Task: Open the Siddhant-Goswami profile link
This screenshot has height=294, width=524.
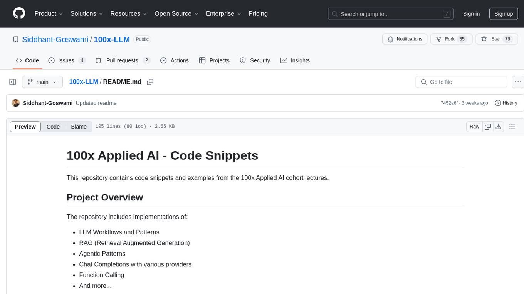Action: [x=55, y=39]
